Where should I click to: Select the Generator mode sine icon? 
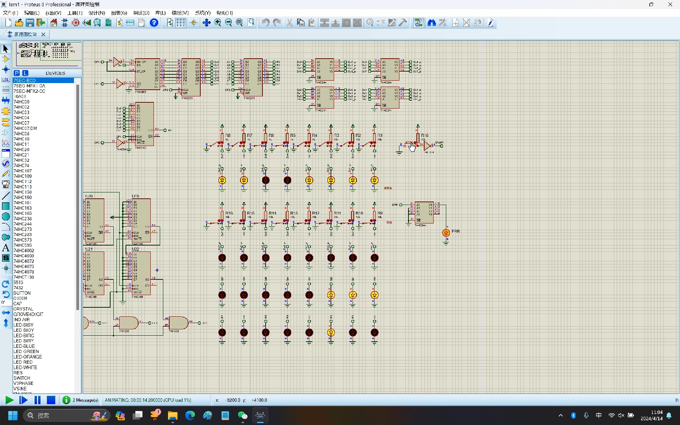[6, 163]
